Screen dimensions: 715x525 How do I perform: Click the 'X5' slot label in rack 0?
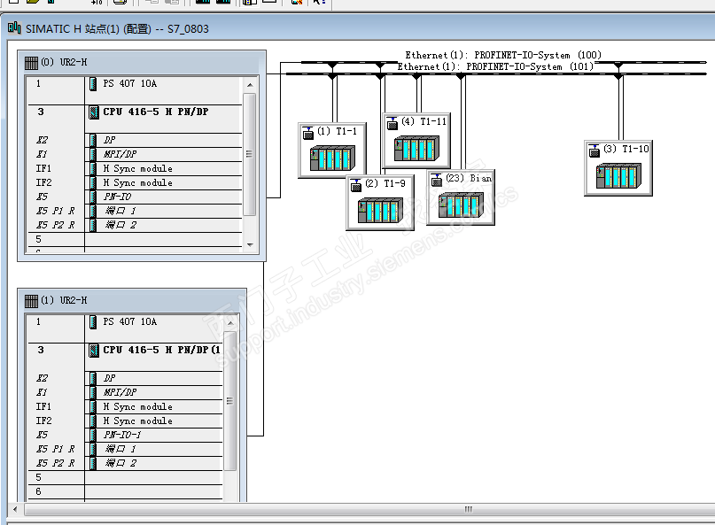click(x=42, y=197)
